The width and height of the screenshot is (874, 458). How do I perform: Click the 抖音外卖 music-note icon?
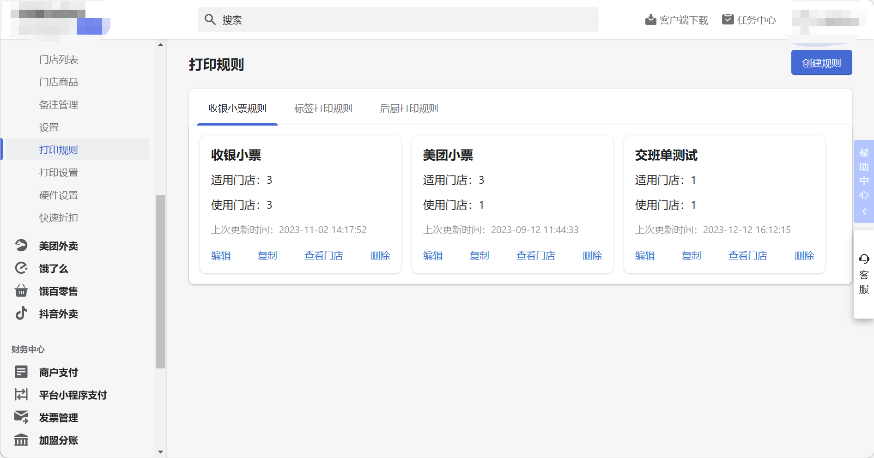pos(21,313)
